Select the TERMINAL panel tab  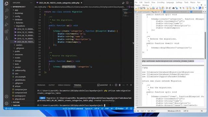tap(77, 85)
